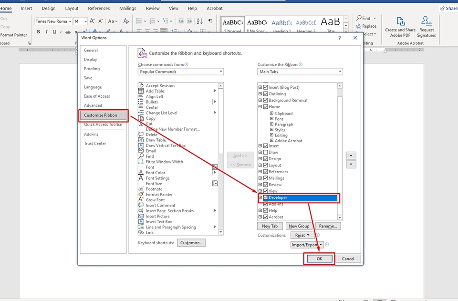Screen dimensions: 458x301
Task: Open the References ribbon tab
Action: (99, 8)
